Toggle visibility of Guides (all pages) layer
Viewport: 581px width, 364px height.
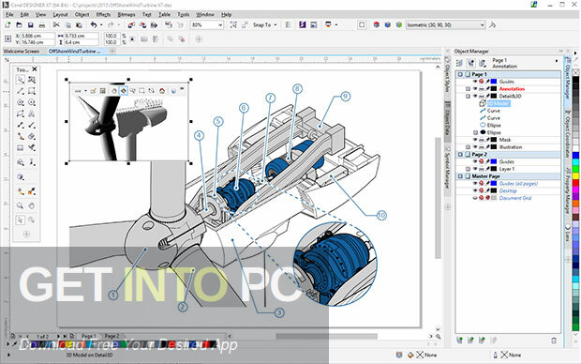pyautogui.click(x=475, y=183)
